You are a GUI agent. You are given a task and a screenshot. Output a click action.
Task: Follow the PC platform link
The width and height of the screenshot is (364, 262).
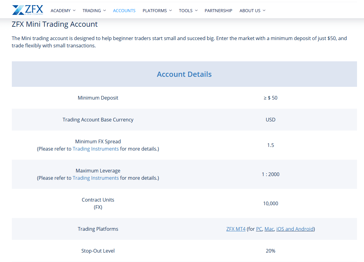point(259,229)
